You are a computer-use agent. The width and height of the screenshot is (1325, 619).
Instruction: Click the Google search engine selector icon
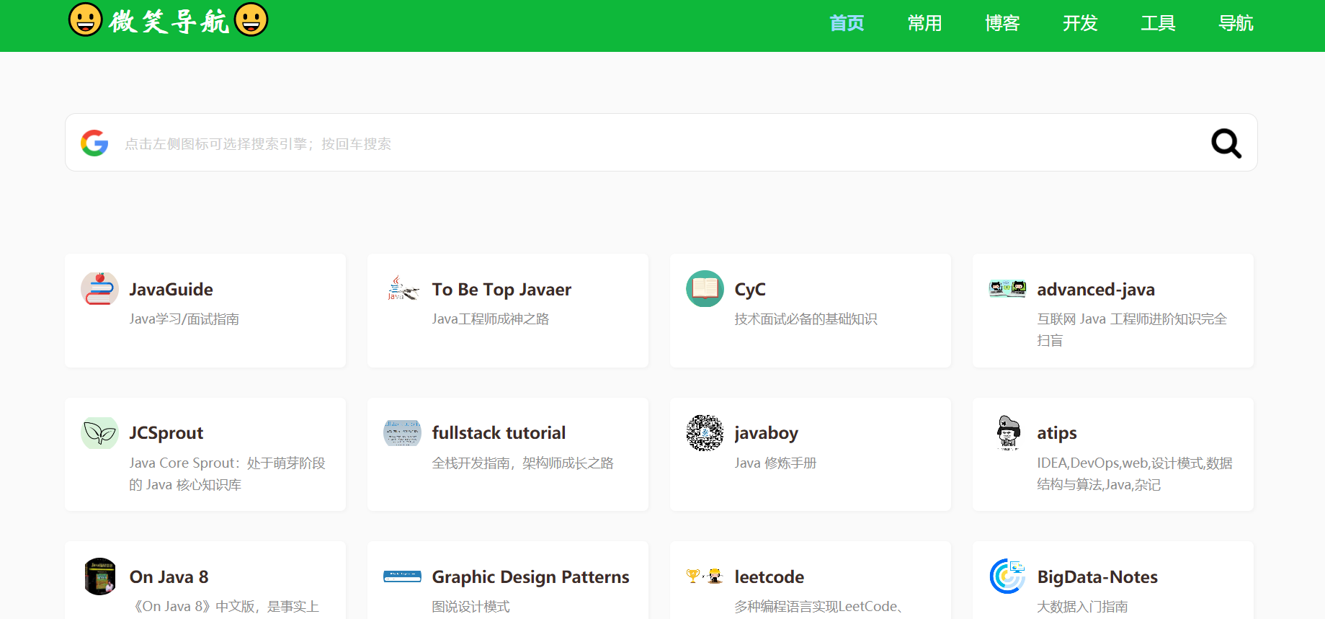[94, 143]
